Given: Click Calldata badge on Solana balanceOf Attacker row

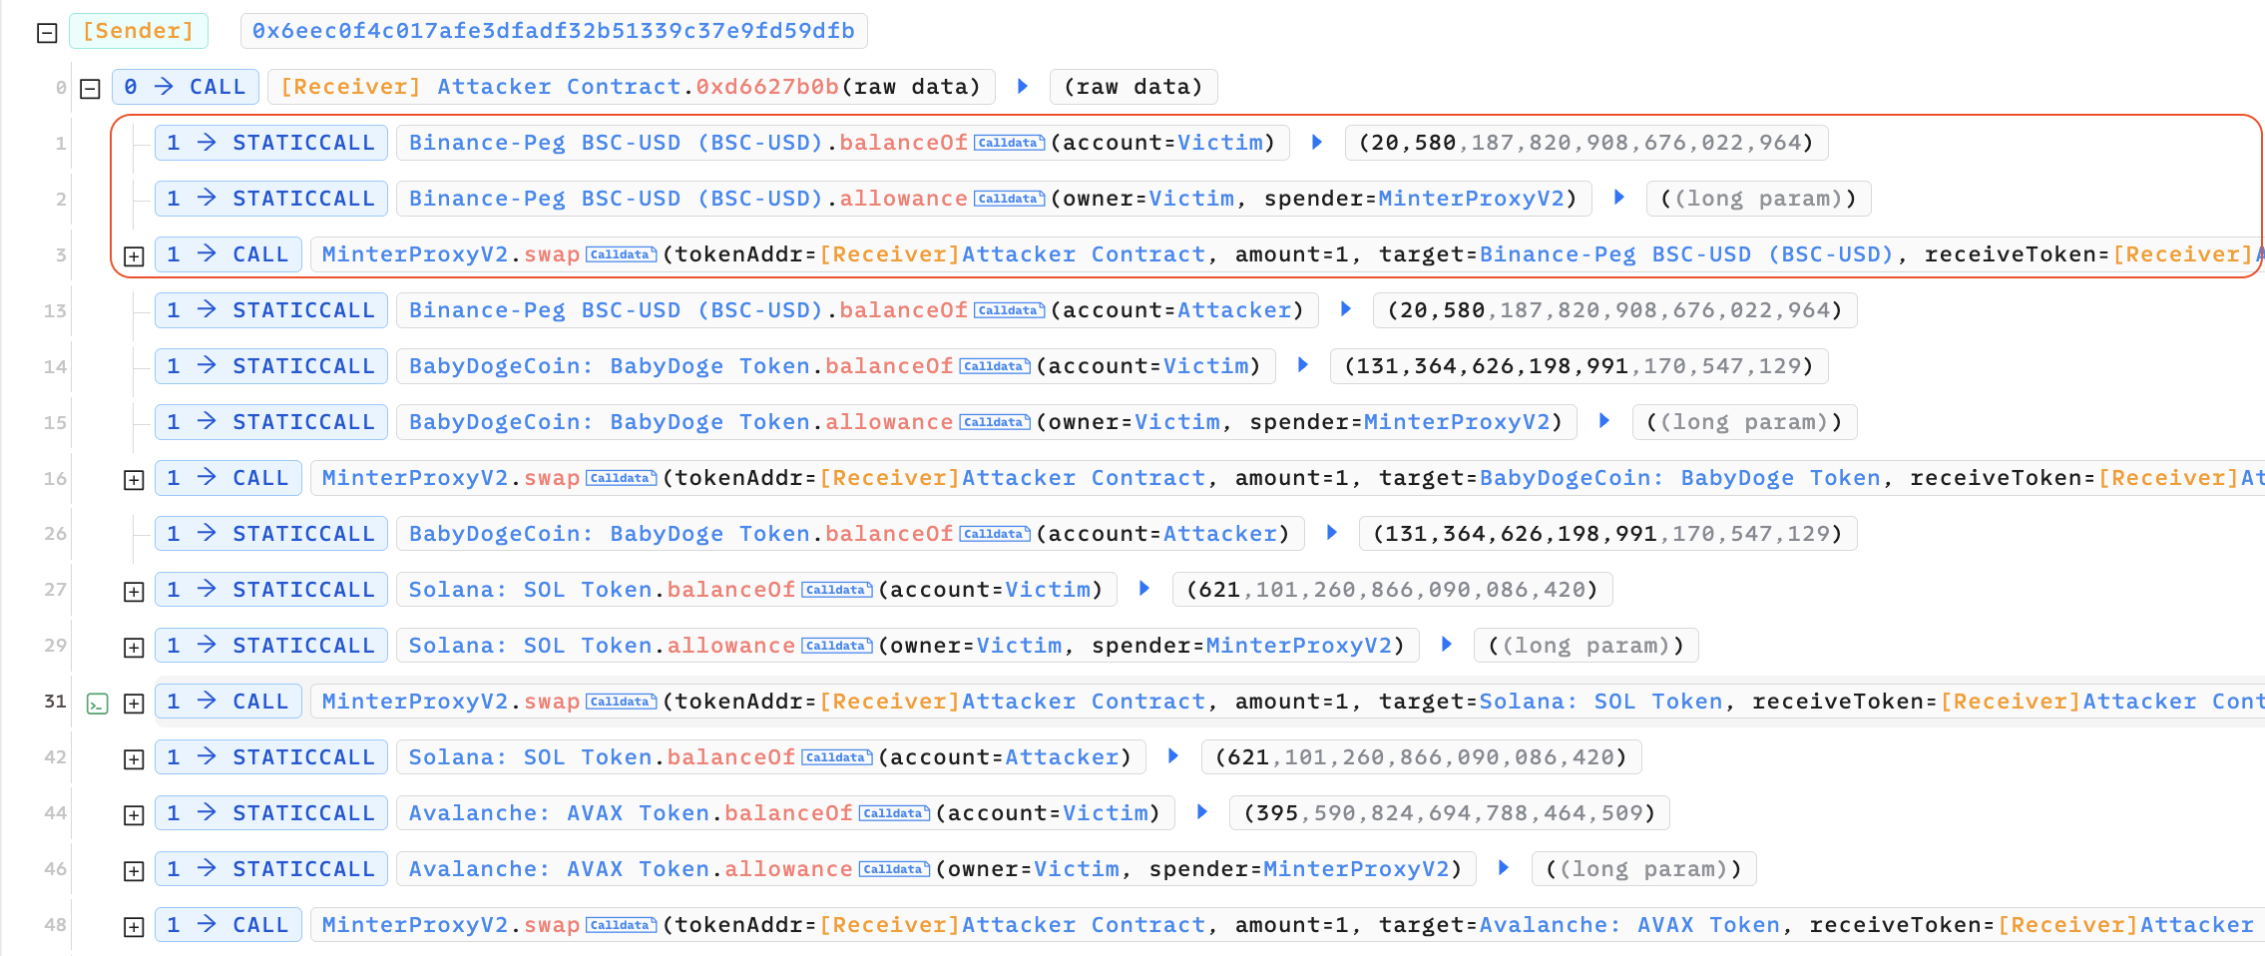Looking at the screenshot, I should coord(836,757).
